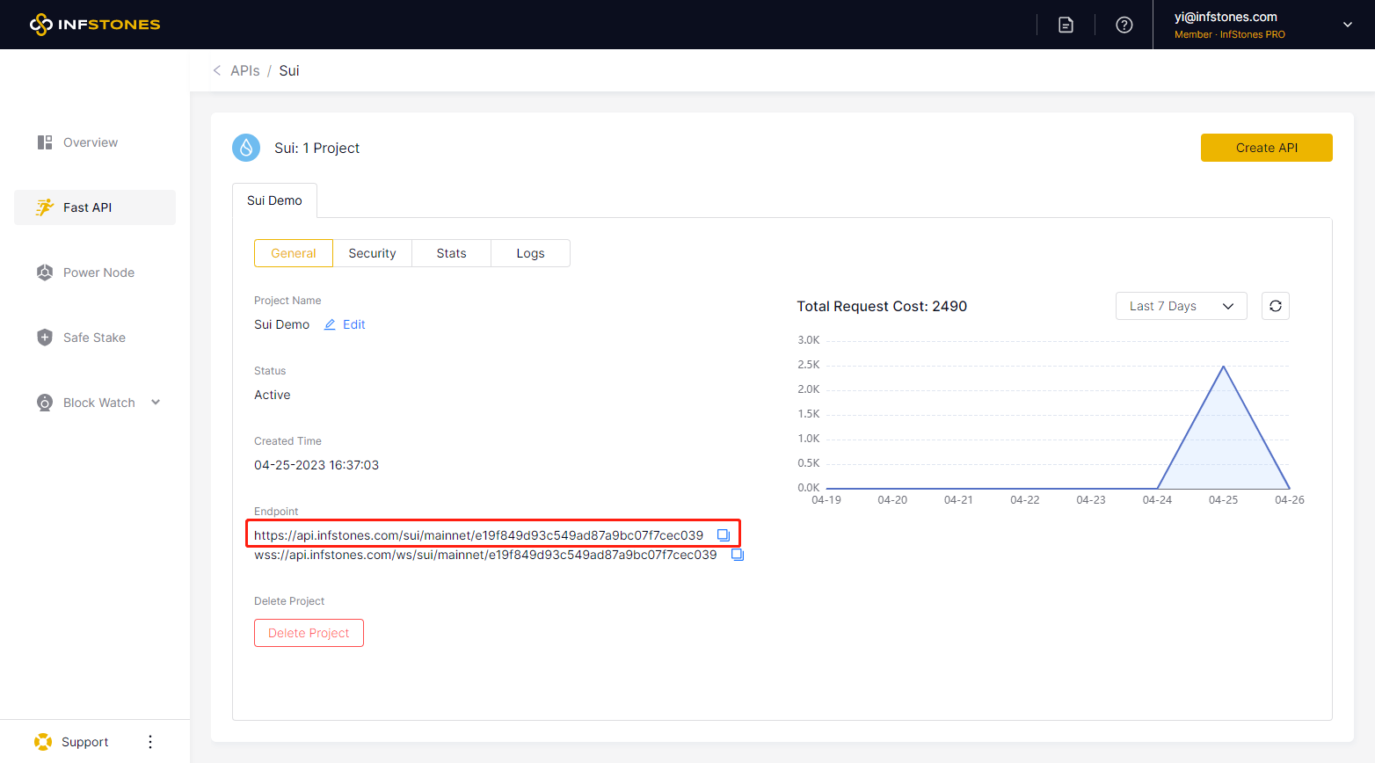Copy the https endpoint URL

coord(724,535)
